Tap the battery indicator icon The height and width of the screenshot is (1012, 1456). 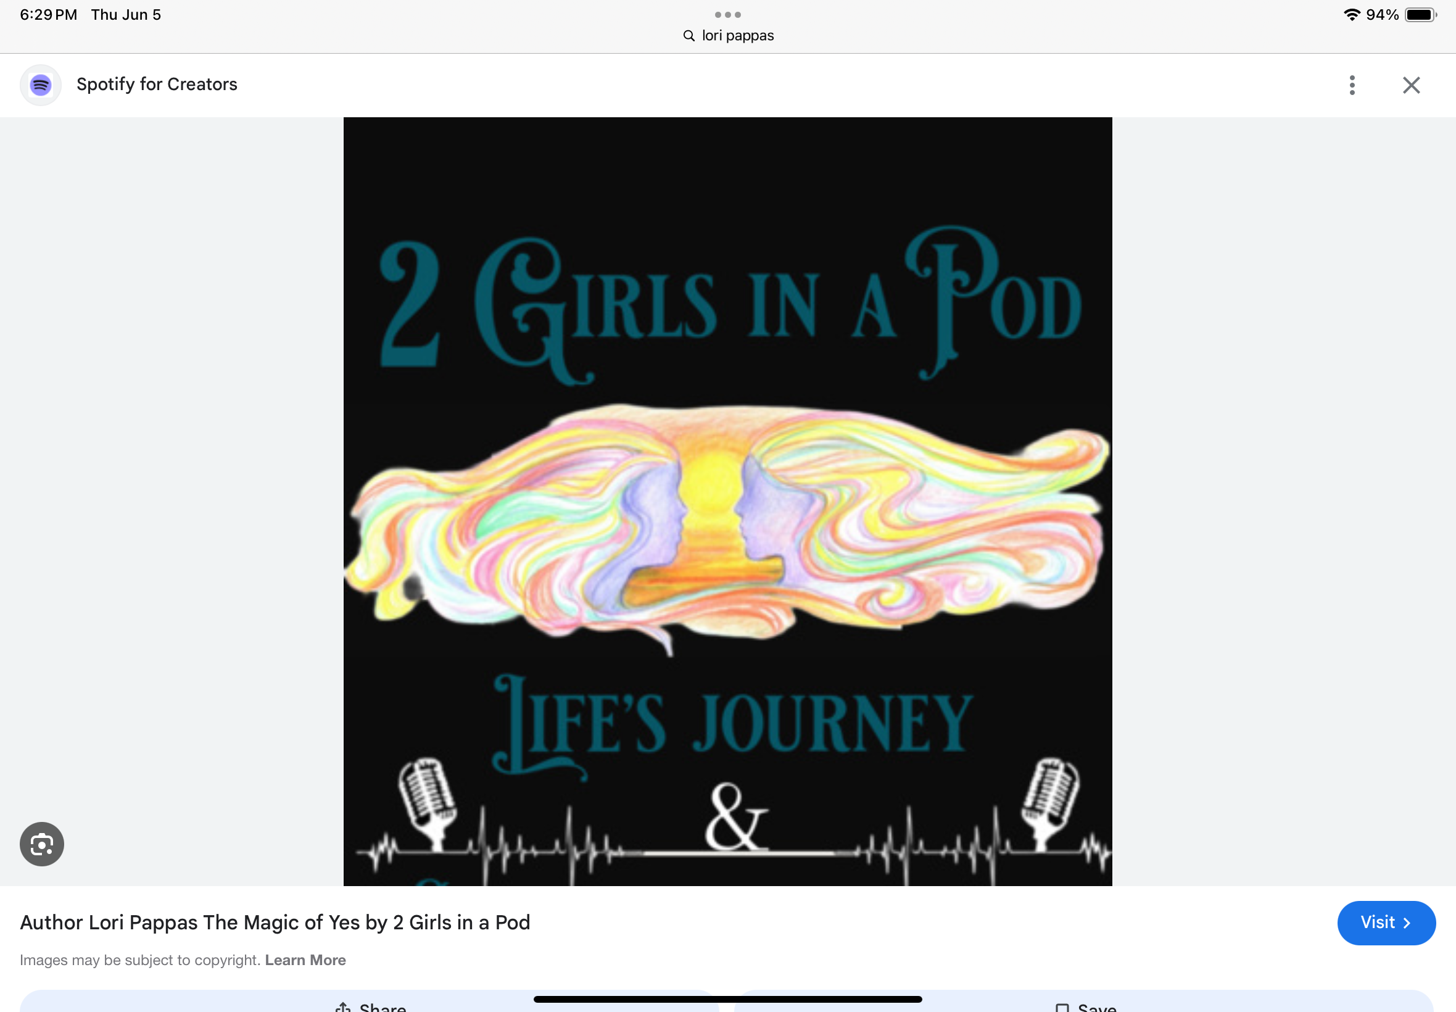pos(1420,15)
